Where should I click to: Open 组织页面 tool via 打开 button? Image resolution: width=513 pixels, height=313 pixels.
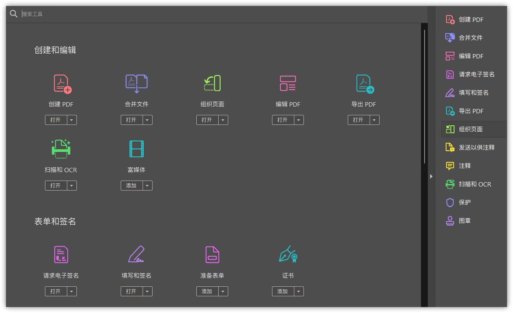click(207, 120)
